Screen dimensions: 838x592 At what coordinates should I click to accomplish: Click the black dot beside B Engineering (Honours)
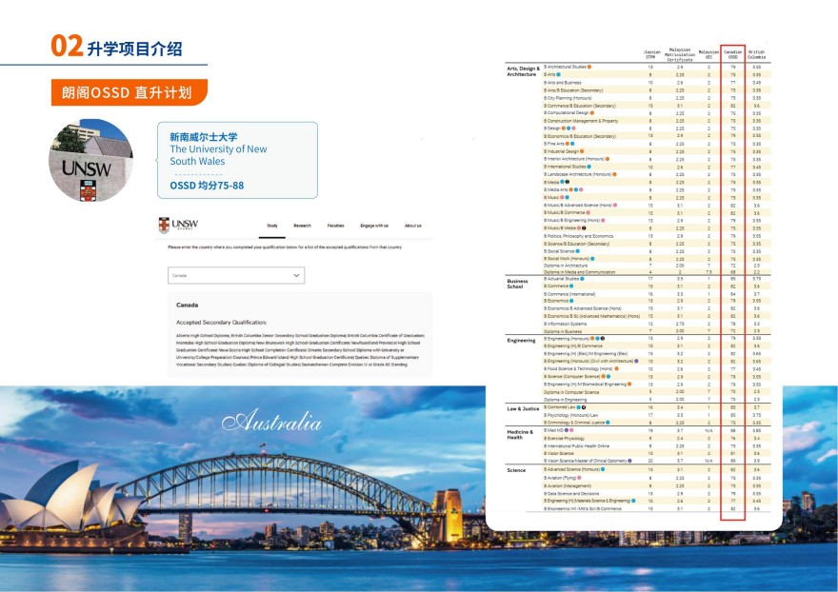click(602, 338)
